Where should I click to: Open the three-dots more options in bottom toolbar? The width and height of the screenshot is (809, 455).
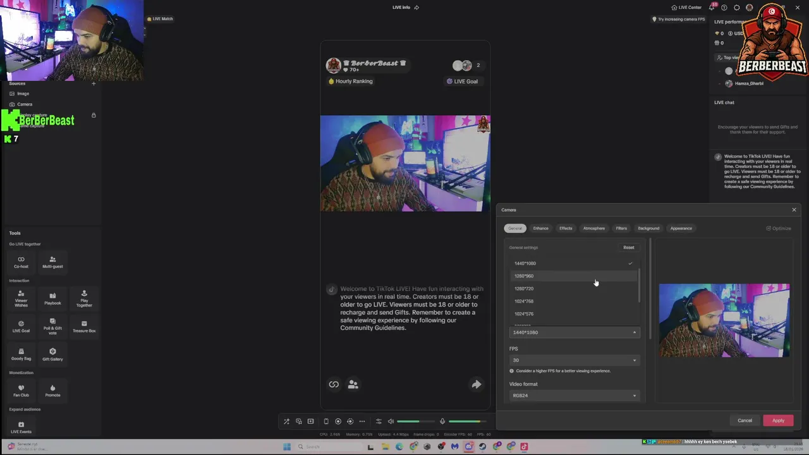[x=362, y=422]
